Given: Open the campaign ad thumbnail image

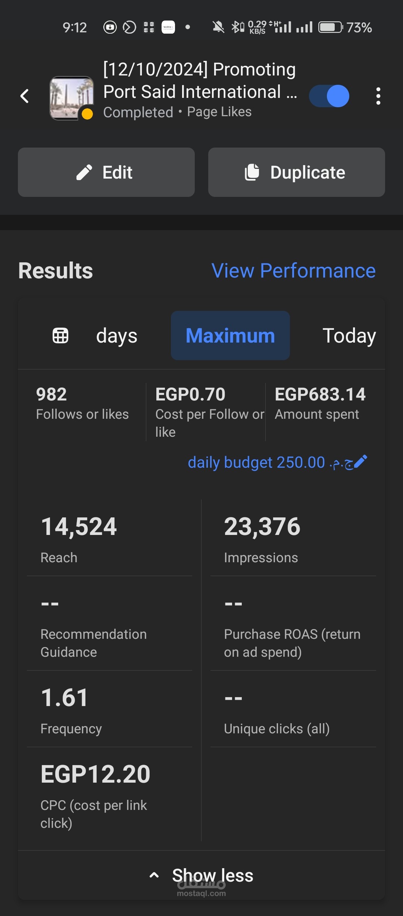Looking at the screenshot, I should (x=72, y=98).
